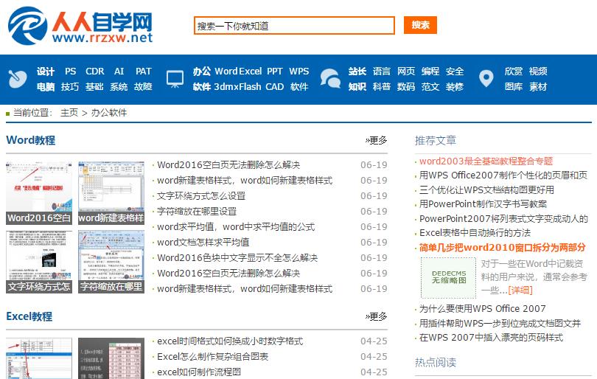This screenshot has width=597, height=379.
Task: Open the article Excel怎么制作复杂组合图表
Action: (x=213, y=357)
